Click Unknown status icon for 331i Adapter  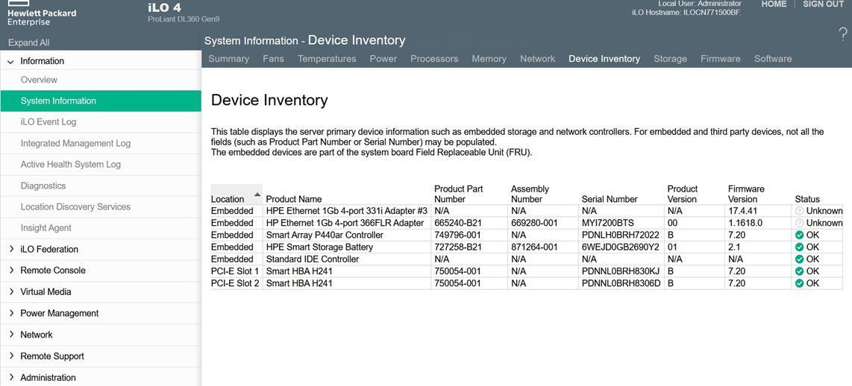pyautogui.click(x=800, y=211)
